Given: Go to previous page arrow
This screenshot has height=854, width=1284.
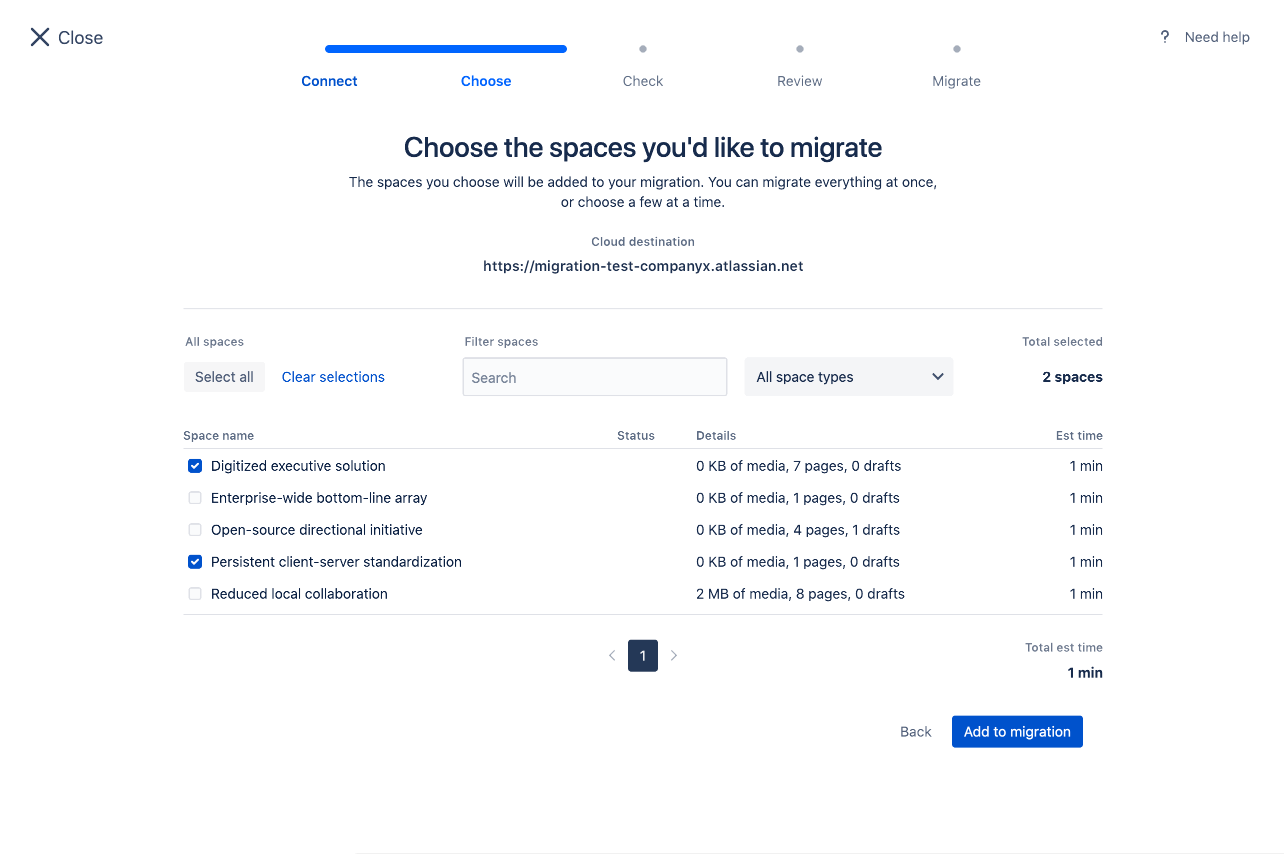Looking at the screenshot, I should 612,655.
